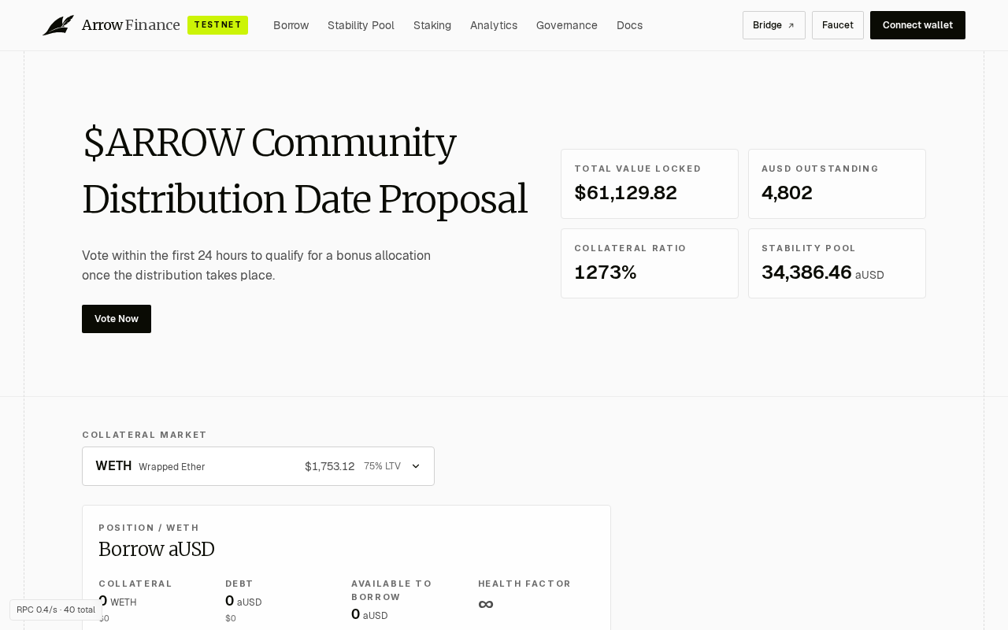Click the Faucet button
Viewport: 1008px width, 630px height.
tap(838, 25)
